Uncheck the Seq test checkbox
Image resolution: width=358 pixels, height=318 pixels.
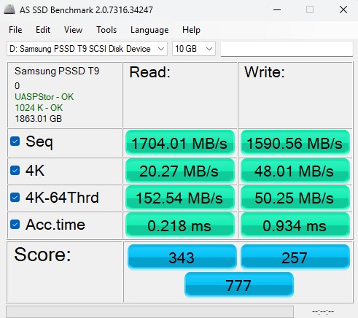pos(15,141)
